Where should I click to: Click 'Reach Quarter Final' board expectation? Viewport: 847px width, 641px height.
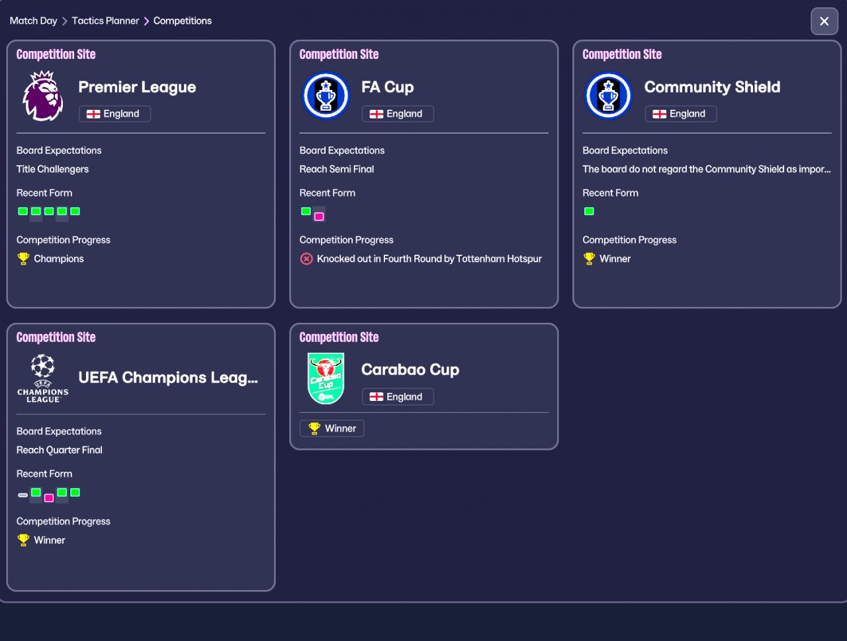(x=60, y=450)
